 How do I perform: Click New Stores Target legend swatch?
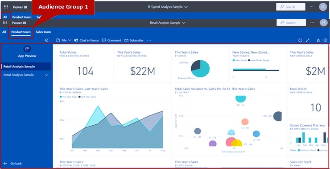pyautogui.click(x=249, y=60)
